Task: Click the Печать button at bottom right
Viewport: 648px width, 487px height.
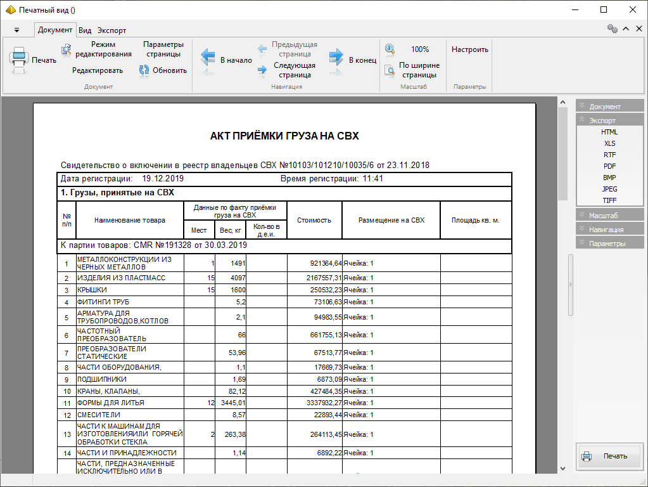Action: click(x=610, y=456)
